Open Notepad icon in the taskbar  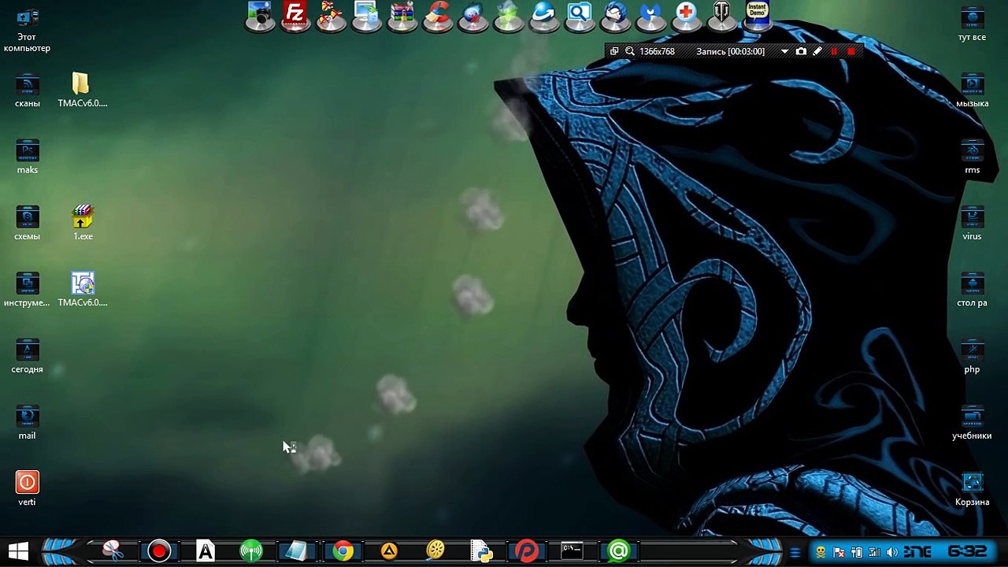297,550
